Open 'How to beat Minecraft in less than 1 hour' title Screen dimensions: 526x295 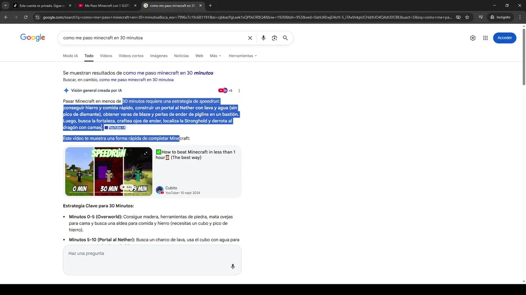pyautogui.click(x=195, y=154)
